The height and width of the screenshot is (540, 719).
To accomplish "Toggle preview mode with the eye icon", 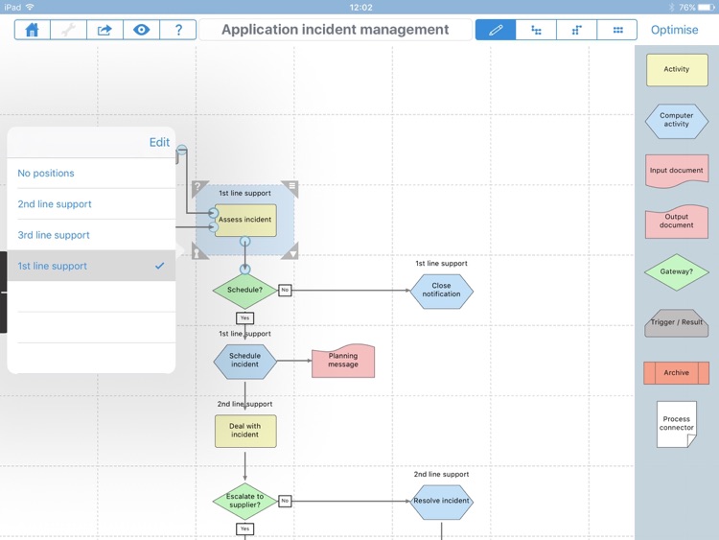I will [x=141, y=30].
